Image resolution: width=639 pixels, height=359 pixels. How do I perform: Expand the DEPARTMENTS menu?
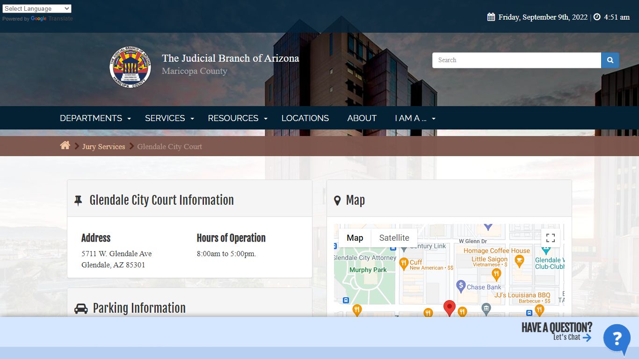point(95,118)
